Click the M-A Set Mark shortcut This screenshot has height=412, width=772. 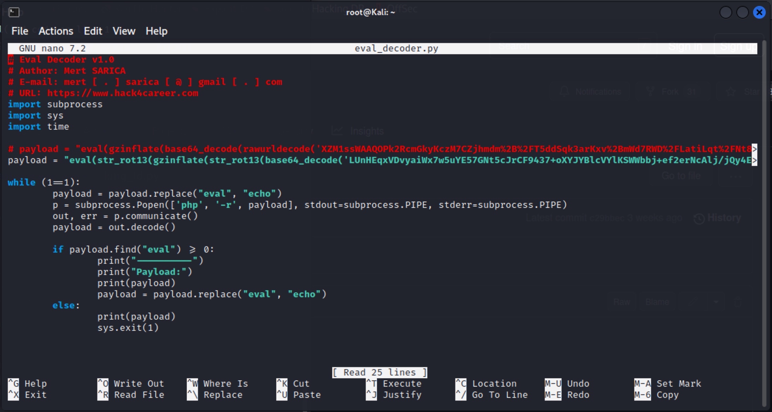click(x=668, y=383)
